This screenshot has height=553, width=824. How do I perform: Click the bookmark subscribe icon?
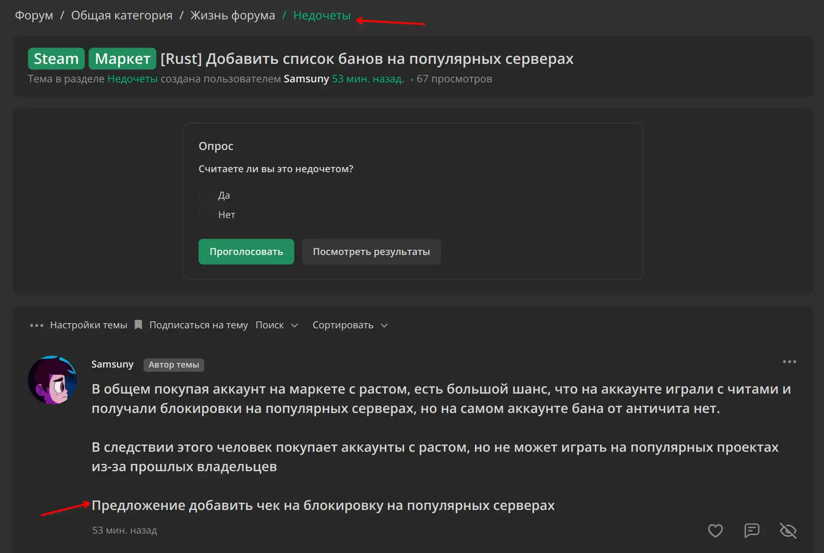[138, 325]
